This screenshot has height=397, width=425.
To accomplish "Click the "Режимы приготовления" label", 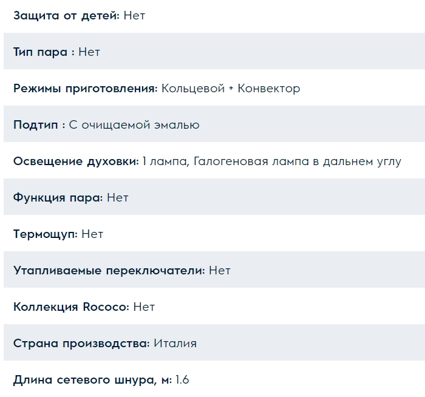I will tap(86, 89).
